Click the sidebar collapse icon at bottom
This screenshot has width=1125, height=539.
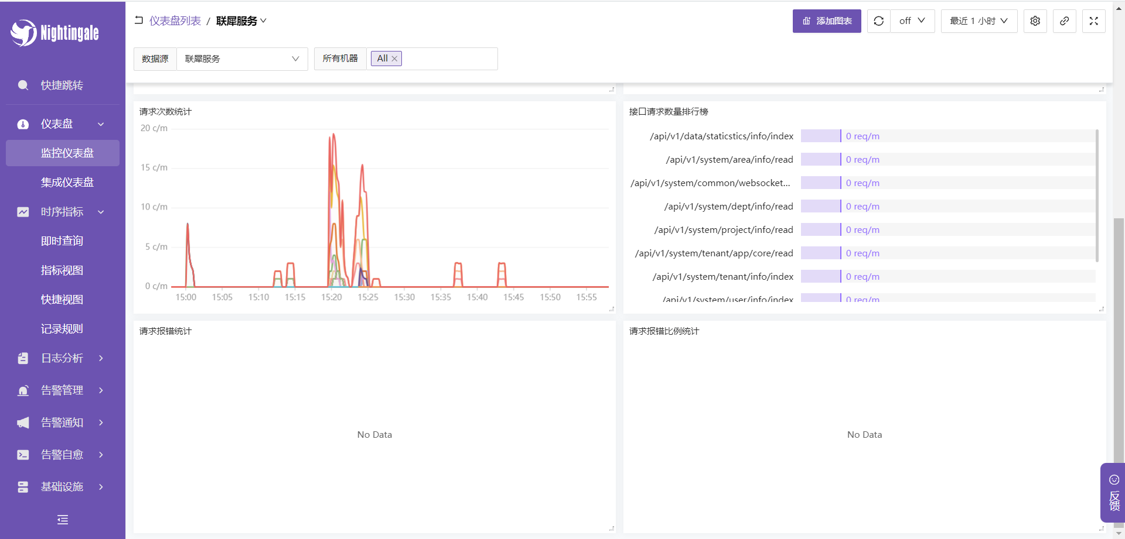63,520
